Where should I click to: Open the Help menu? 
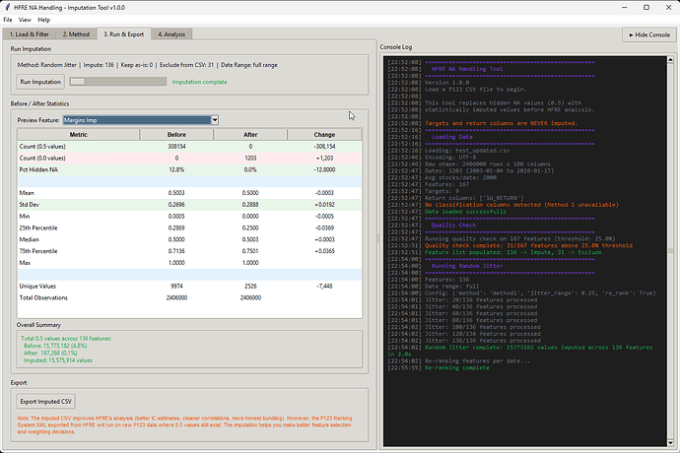(x=42, y=20)
